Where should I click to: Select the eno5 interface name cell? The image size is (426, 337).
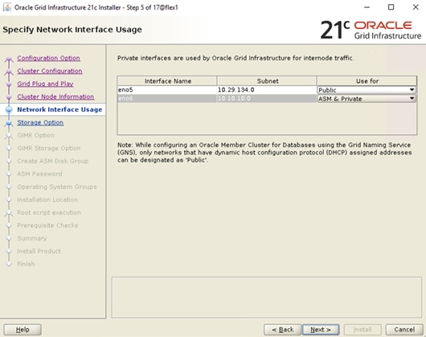[x=167, y=90]
